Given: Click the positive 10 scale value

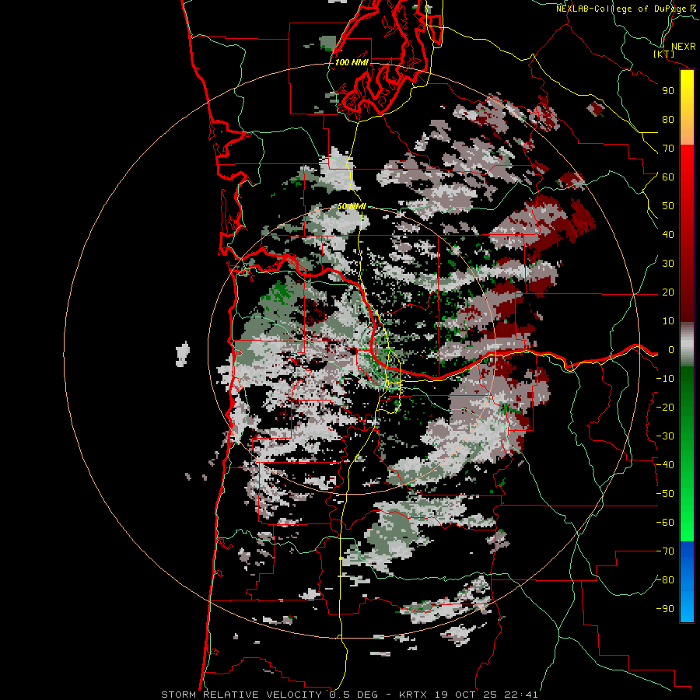Looking at the screenshot, I should (x=668, y=321).
